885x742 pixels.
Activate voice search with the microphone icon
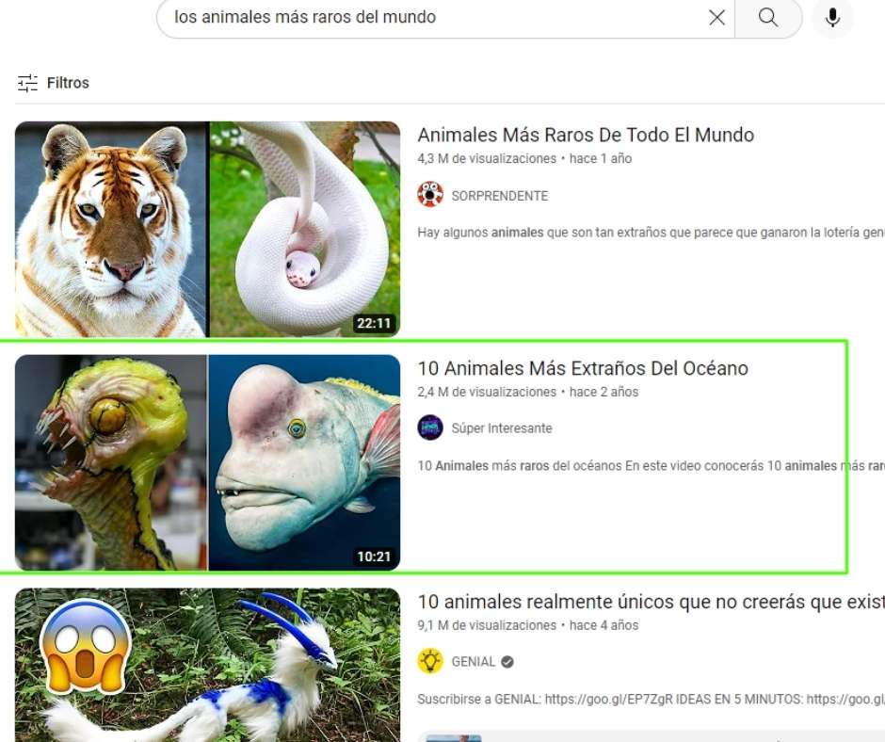point(832,17)
